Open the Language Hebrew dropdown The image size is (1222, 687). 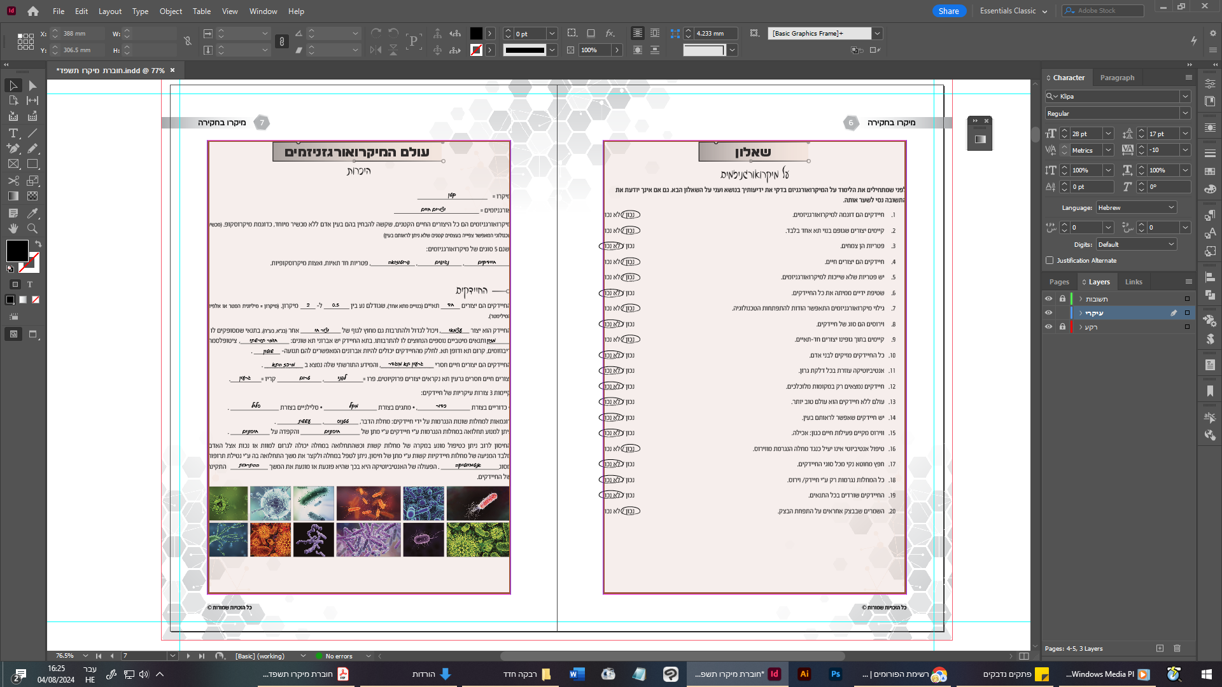point(1135,207)
